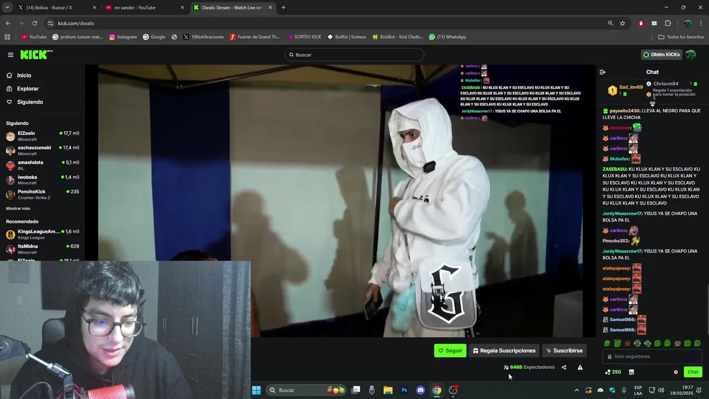
Task: Open the SORTEO KICK bookmark
Action: [304, 37]
